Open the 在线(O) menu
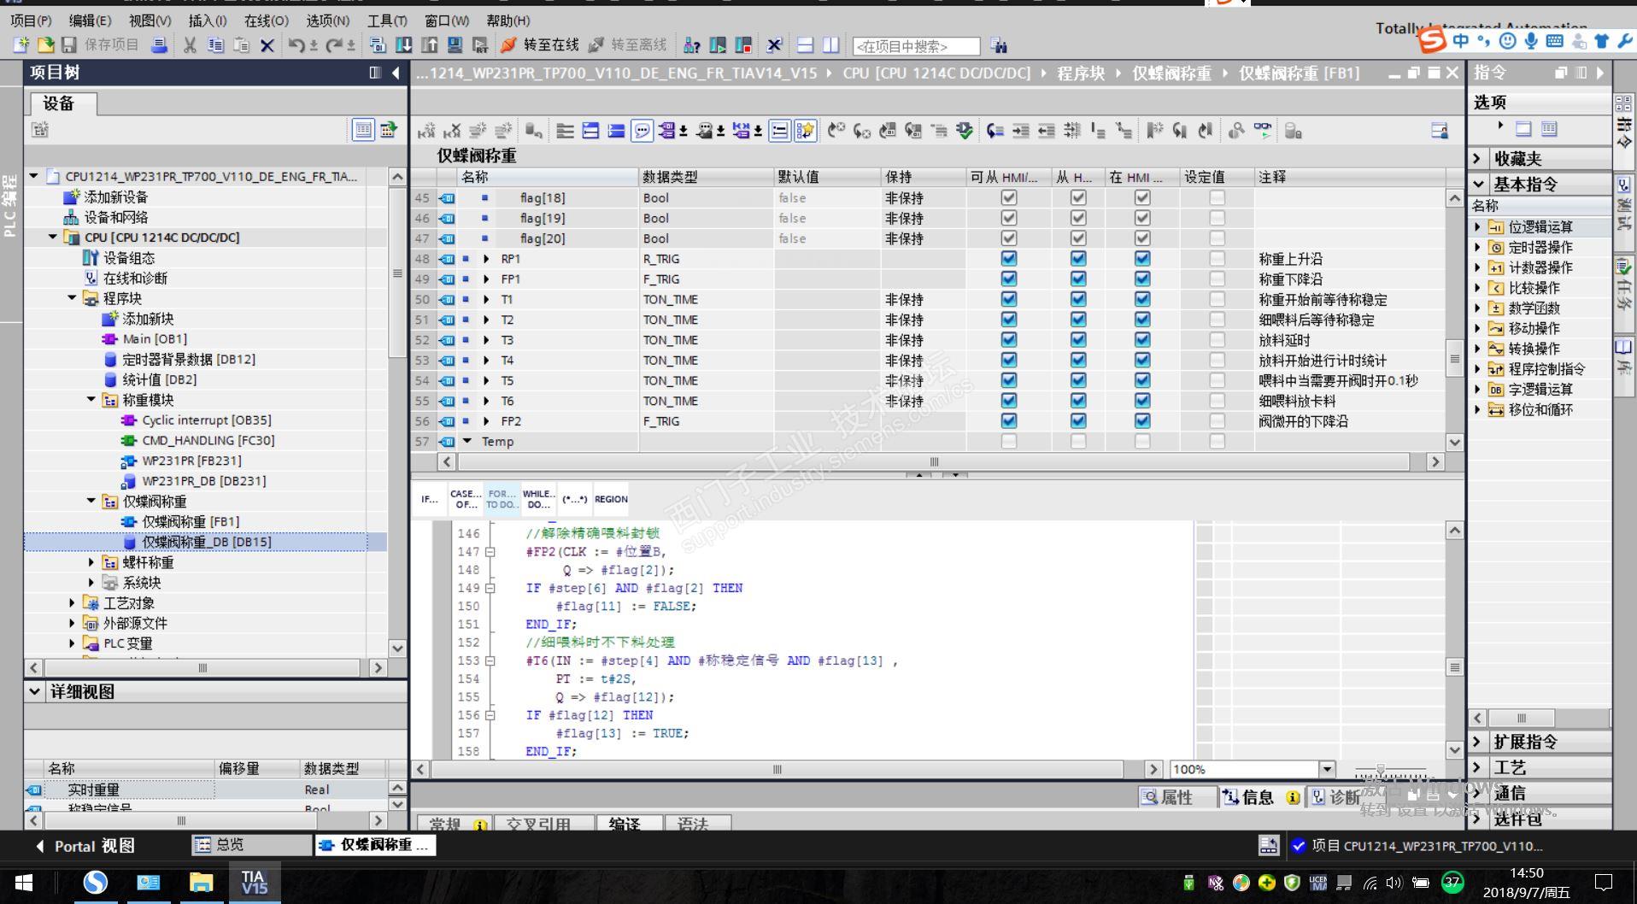 coord(266,21)
